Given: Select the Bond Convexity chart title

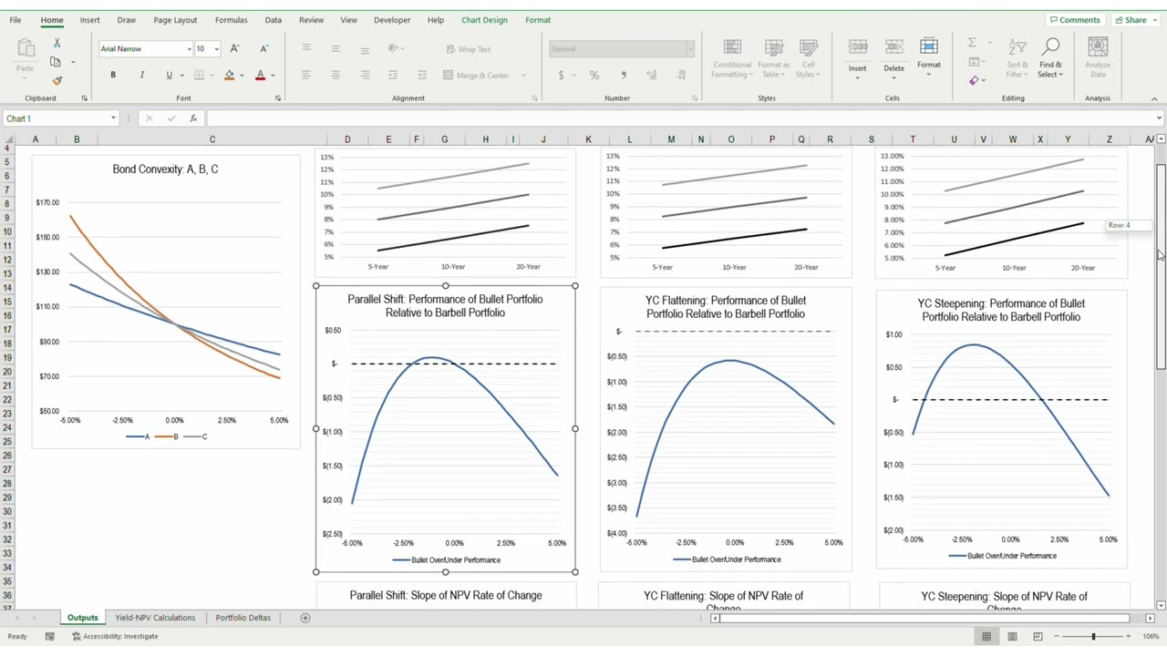Looking at the screenshot, I should point(165,169).
